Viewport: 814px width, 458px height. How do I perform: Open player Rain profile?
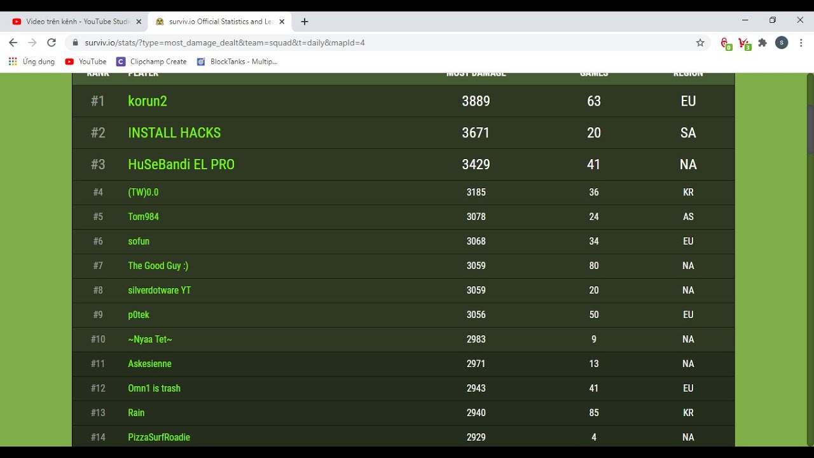pos(136,413)
